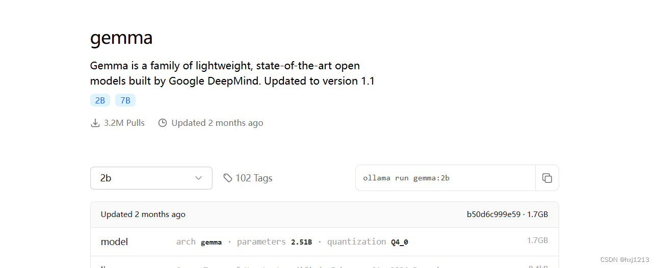Image resolution: width=657 pixels, height=268 pixels.
Task: Select the 2B size badge
Action: [100, 100]
